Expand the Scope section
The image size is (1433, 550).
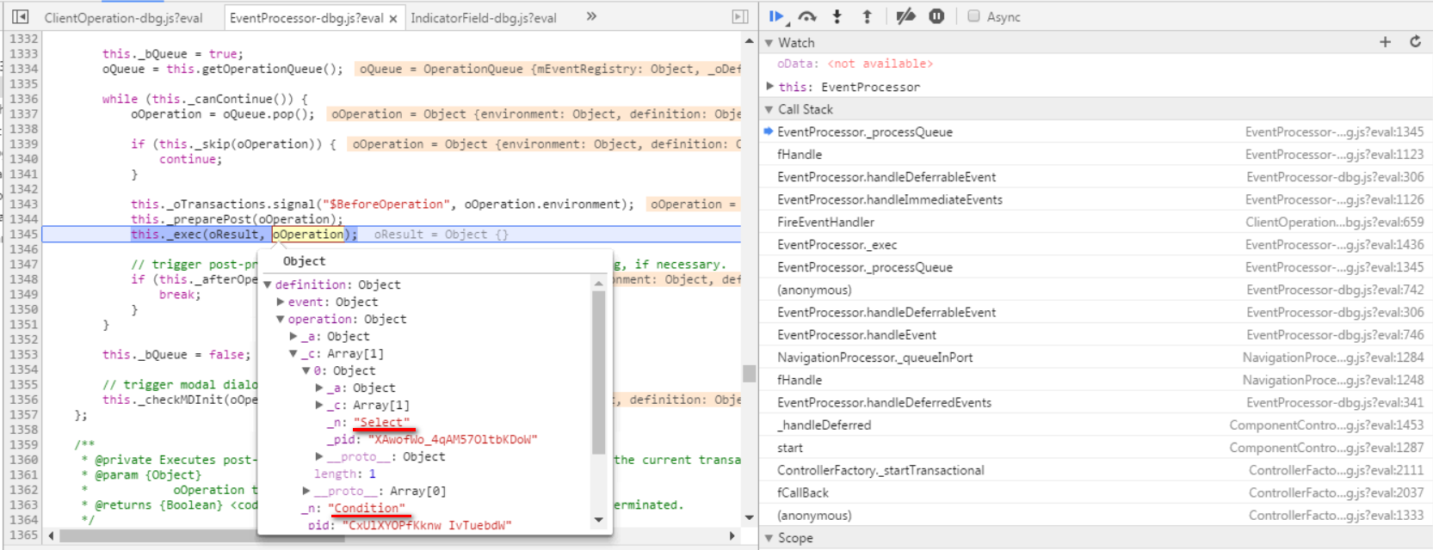click(x=769, y=538)
